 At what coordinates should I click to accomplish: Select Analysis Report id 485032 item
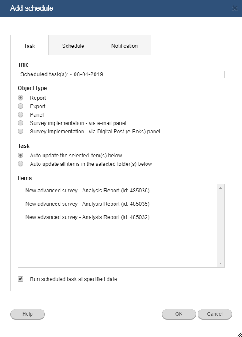pyautogui.click(x=87, y=217)
